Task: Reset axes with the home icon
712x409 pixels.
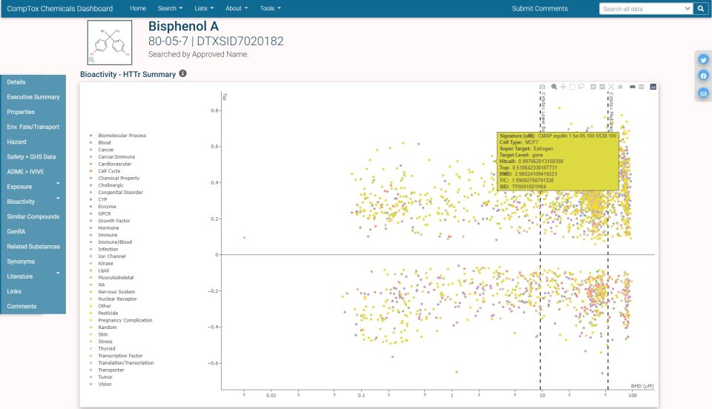Action: [x=620, y=87]
